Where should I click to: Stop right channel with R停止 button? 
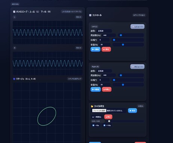(107, 90)
